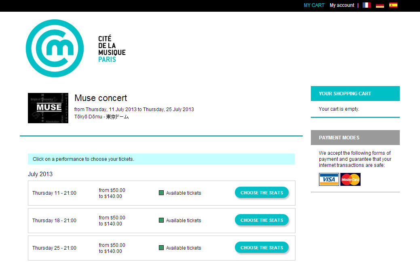
Task: Open the MY CART link
Action: [x=314, y=5]
